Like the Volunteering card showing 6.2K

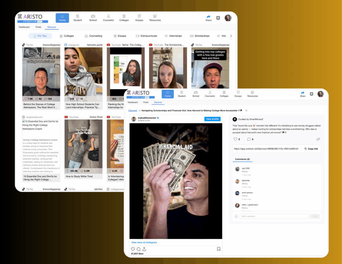pyautogui.click(x=110, y=171)
